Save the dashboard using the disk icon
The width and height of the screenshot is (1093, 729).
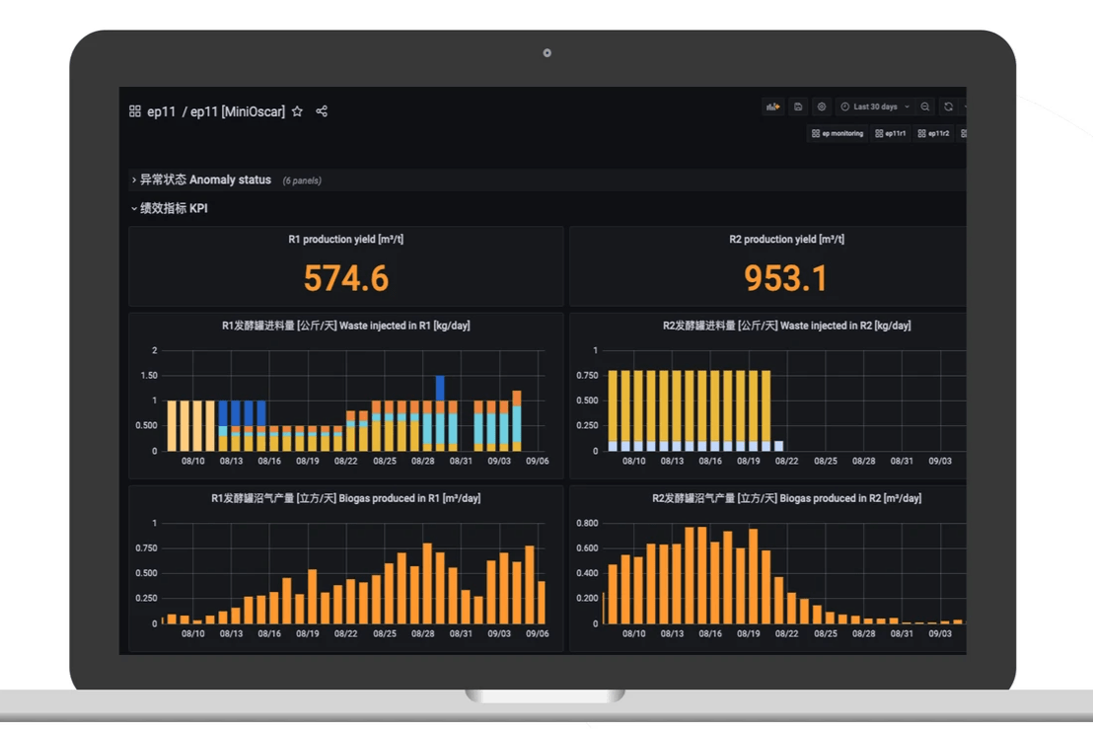point(798,107)
